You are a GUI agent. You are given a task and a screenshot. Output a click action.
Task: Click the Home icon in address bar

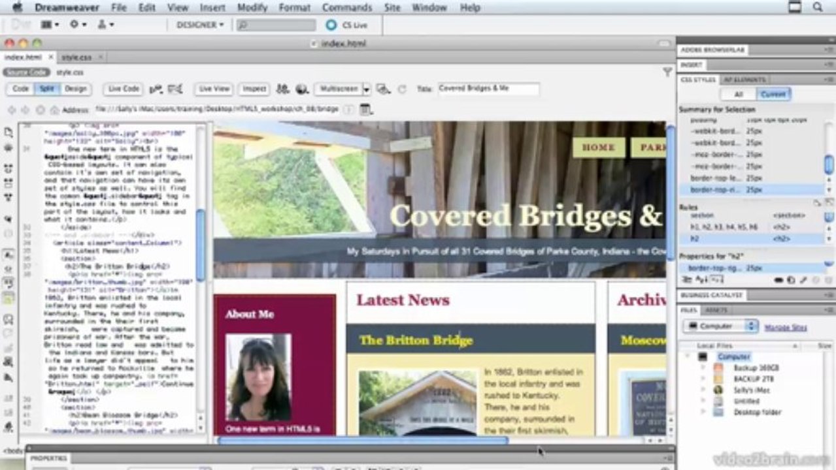click(55, 110)
